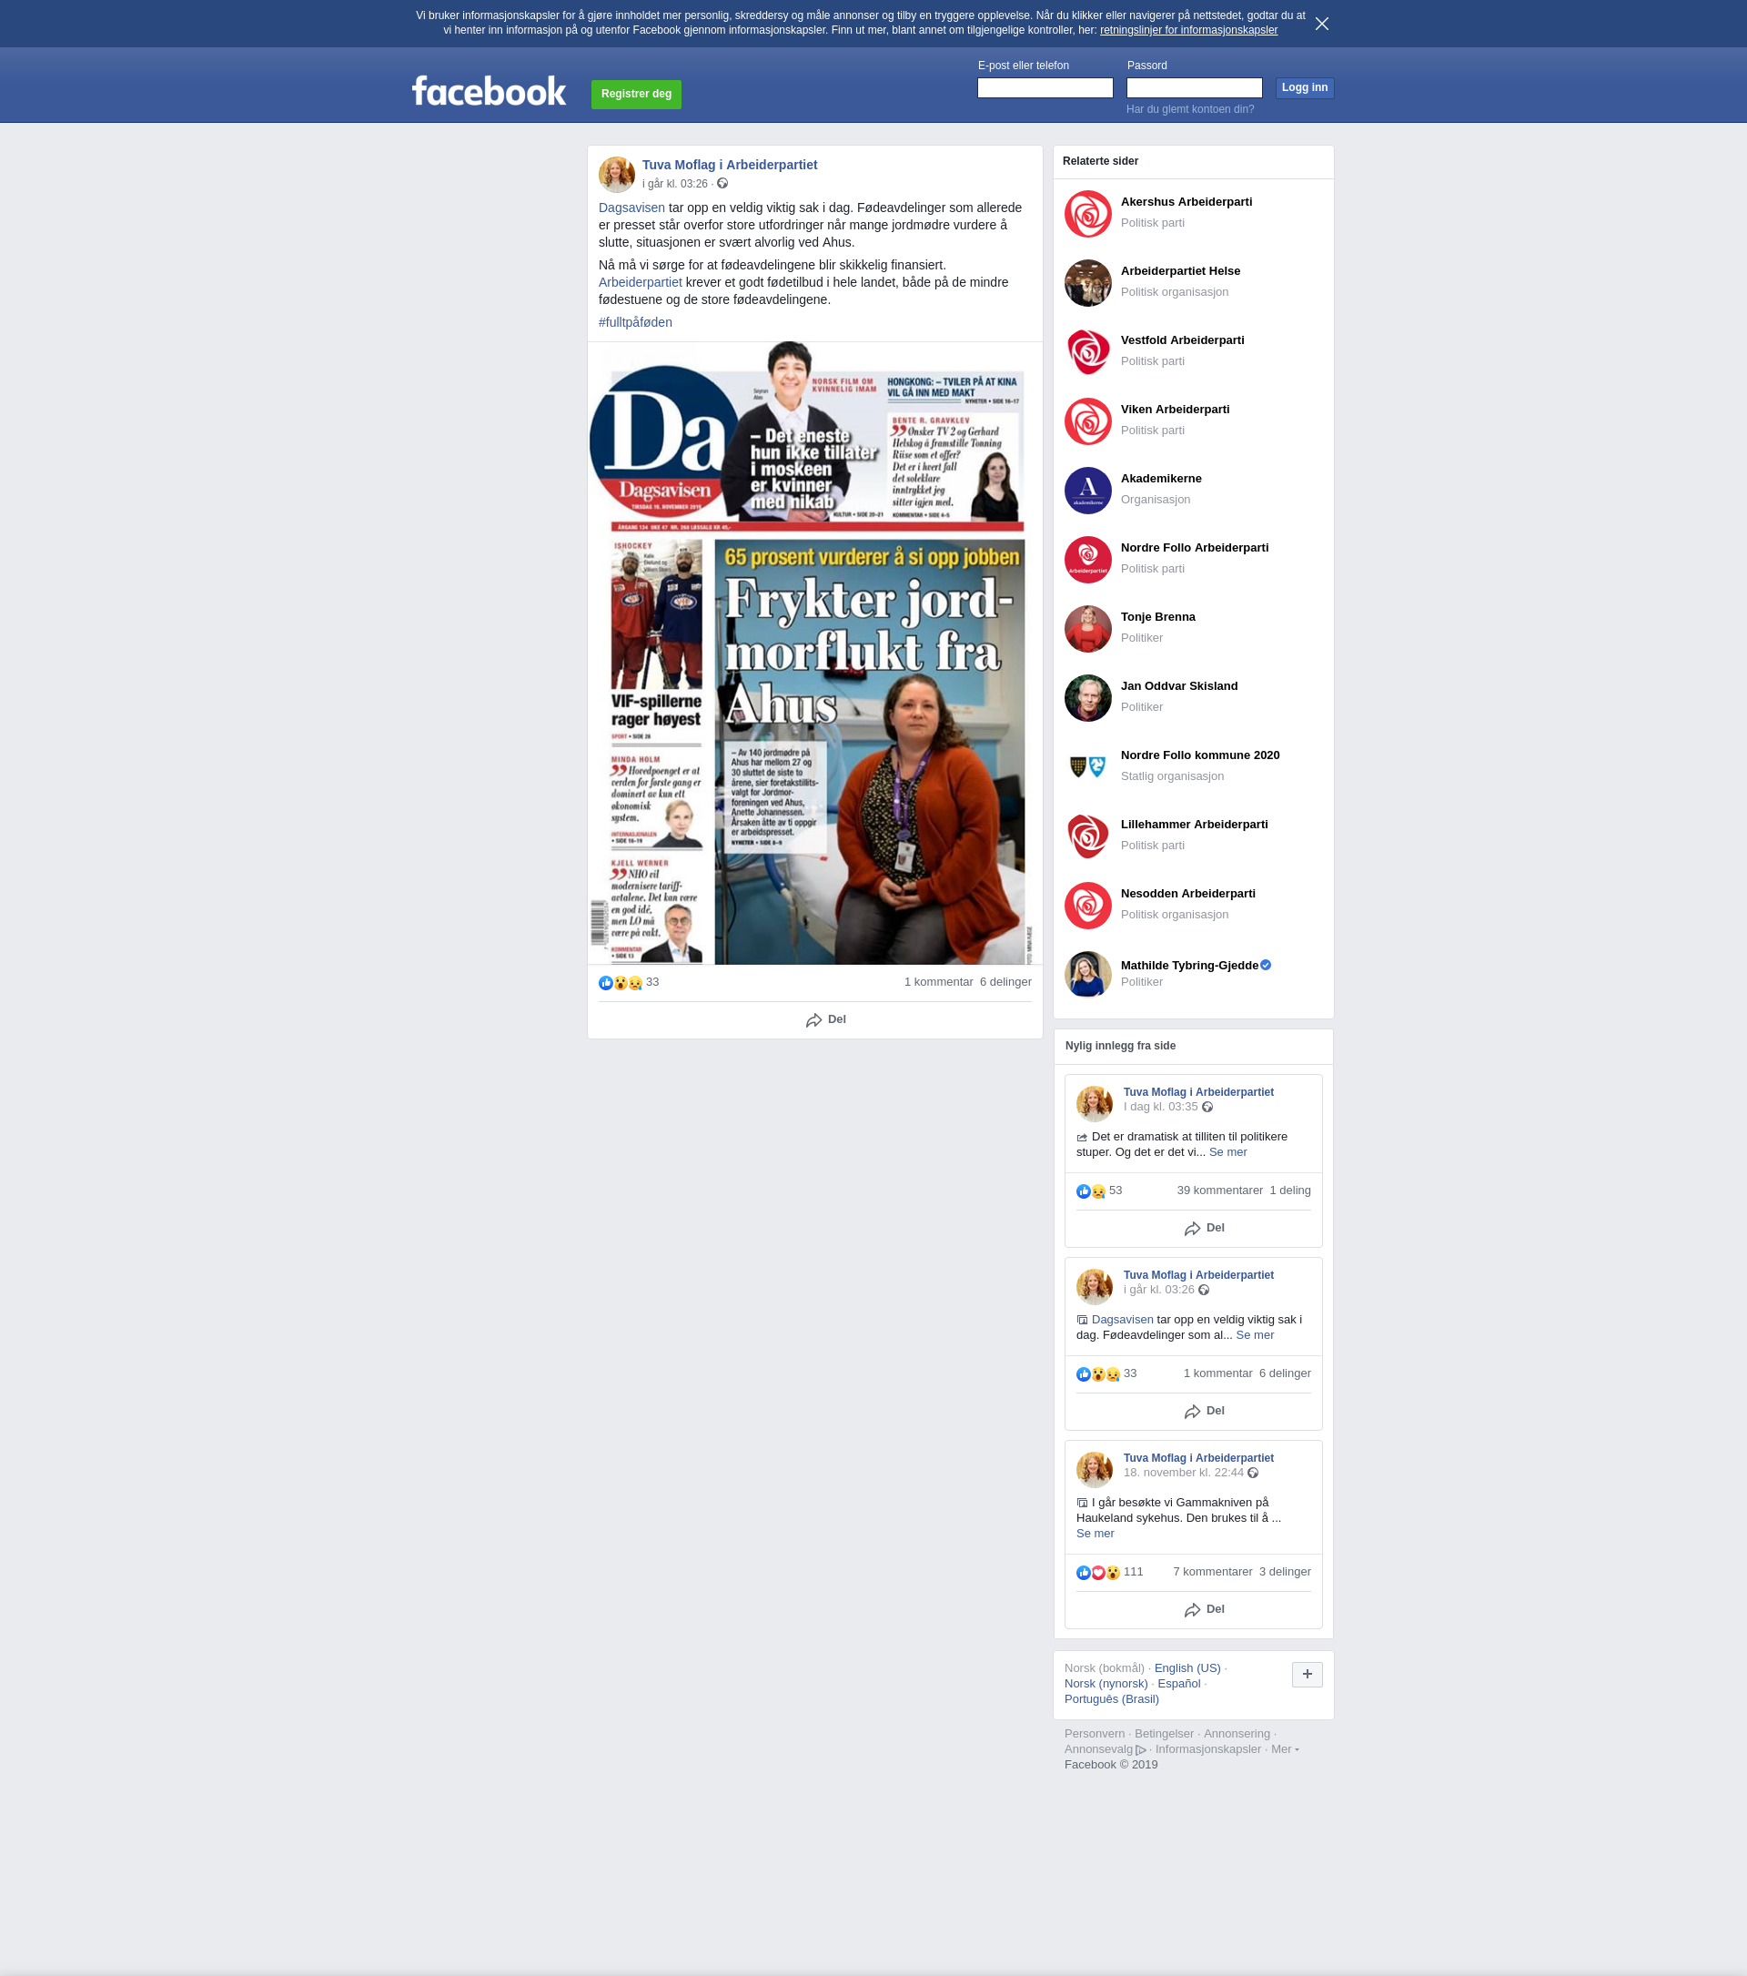Viewport: 1747px width, 1976px height.
Task: Click the Akademikerne logo icon
Action: tap(1087, 491)
